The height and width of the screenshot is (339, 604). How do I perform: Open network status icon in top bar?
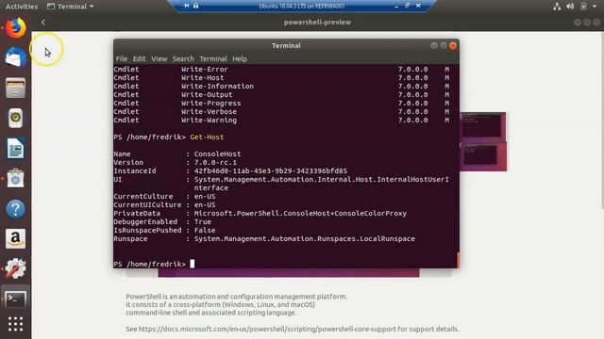557,7
